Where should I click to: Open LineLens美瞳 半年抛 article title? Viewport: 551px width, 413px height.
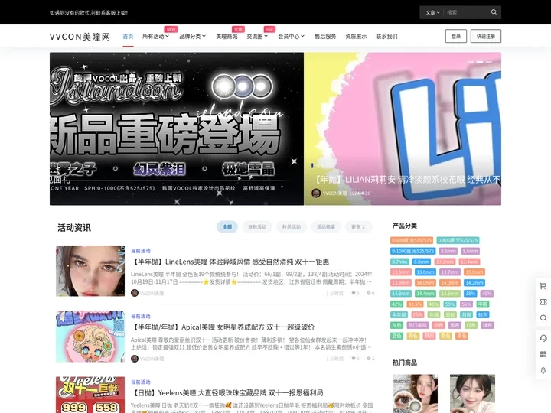pos(230,262)
